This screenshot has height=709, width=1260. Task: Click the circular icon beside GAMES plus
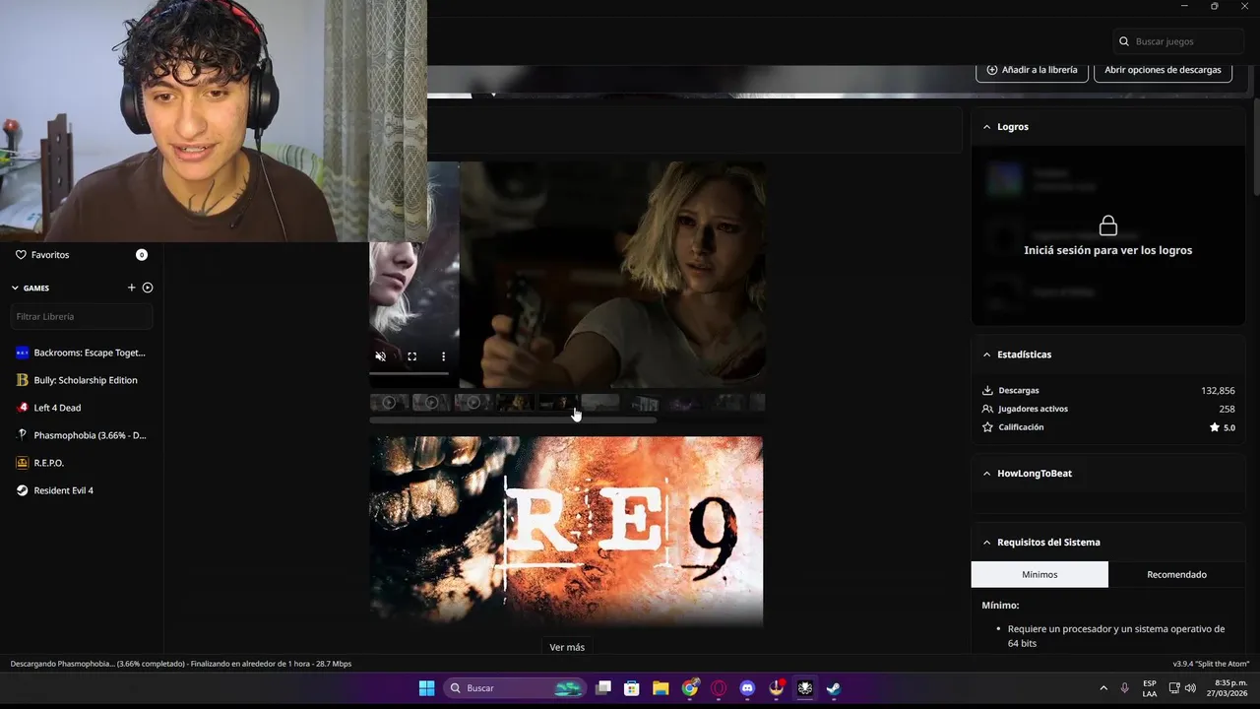148,288
